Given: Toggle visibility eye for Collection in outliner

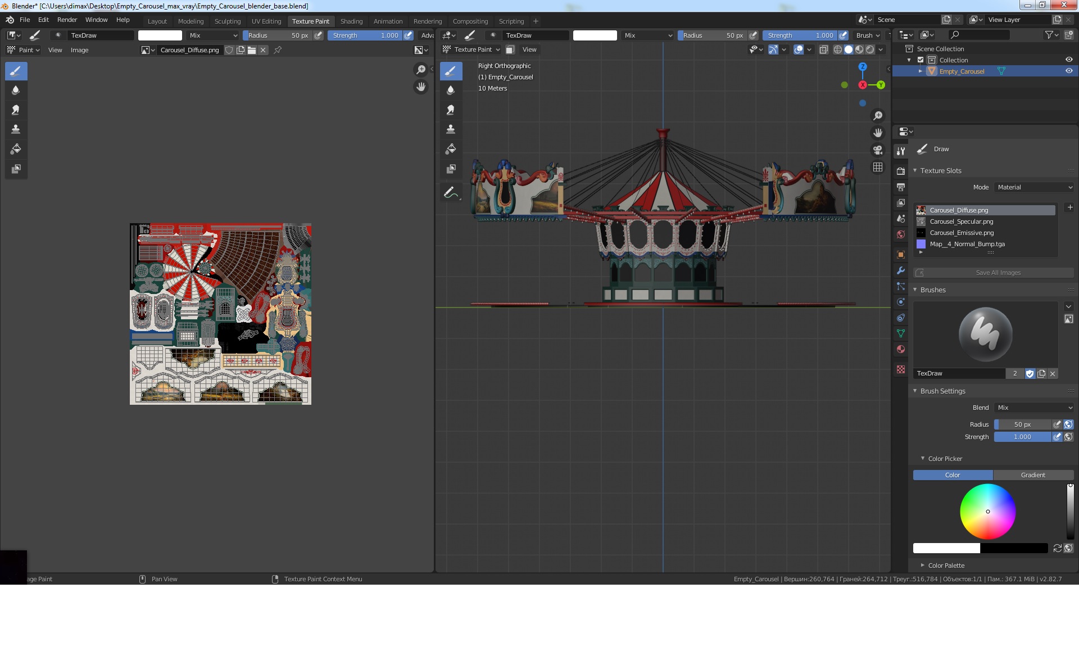Looking at the screenshot, I should pos(1069,60).
